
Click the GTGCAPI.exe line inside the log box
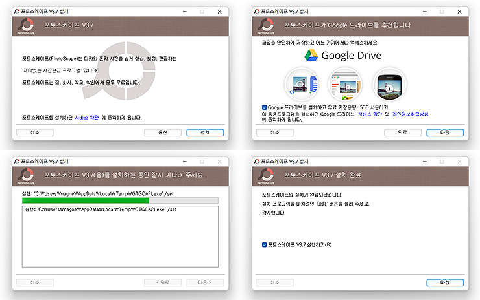[x=101, y=209]
